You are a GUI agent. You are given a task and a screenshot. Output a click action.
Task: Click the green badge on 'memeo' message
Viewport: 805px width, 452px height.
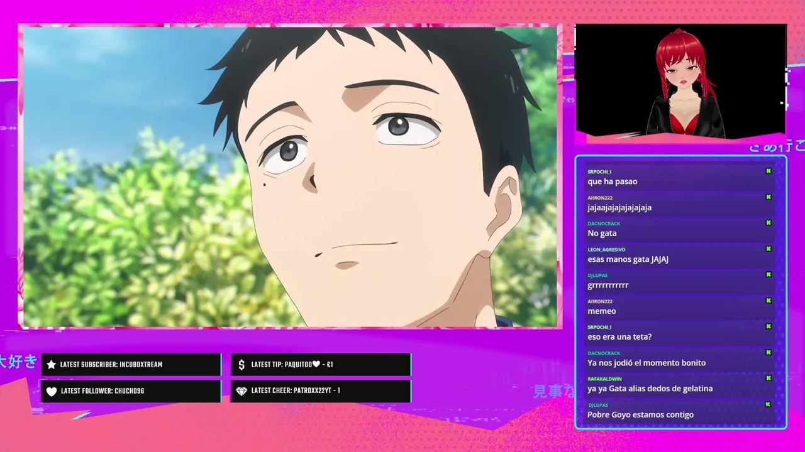point(768,301)
